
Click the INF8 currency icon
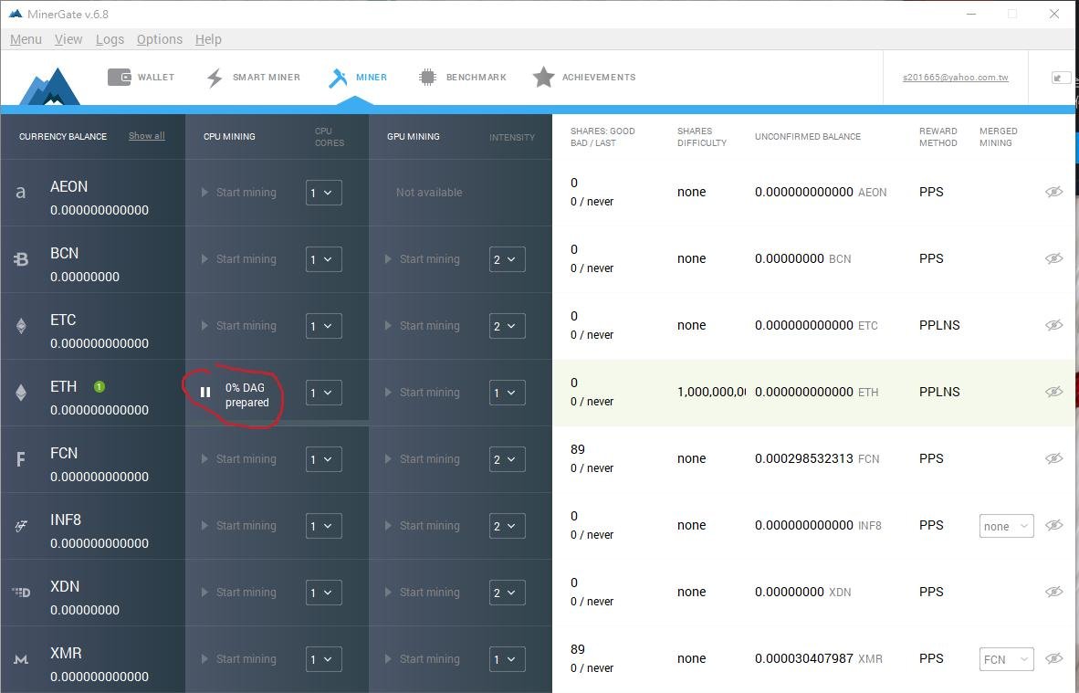pyautogui.click(x=21, y=526)
